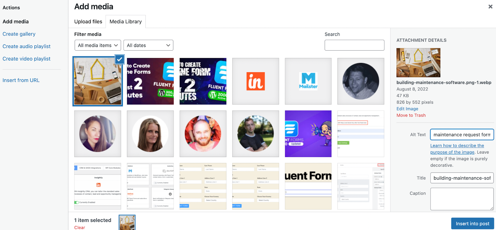The image size is (496, 230).
Task: Select Add media in Actions sidebar
Action: (15, 22)
